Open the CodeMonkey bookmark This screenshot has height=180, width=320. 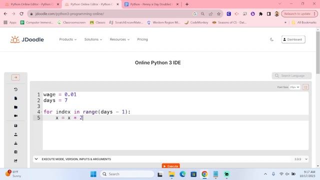tap(196, 22)
